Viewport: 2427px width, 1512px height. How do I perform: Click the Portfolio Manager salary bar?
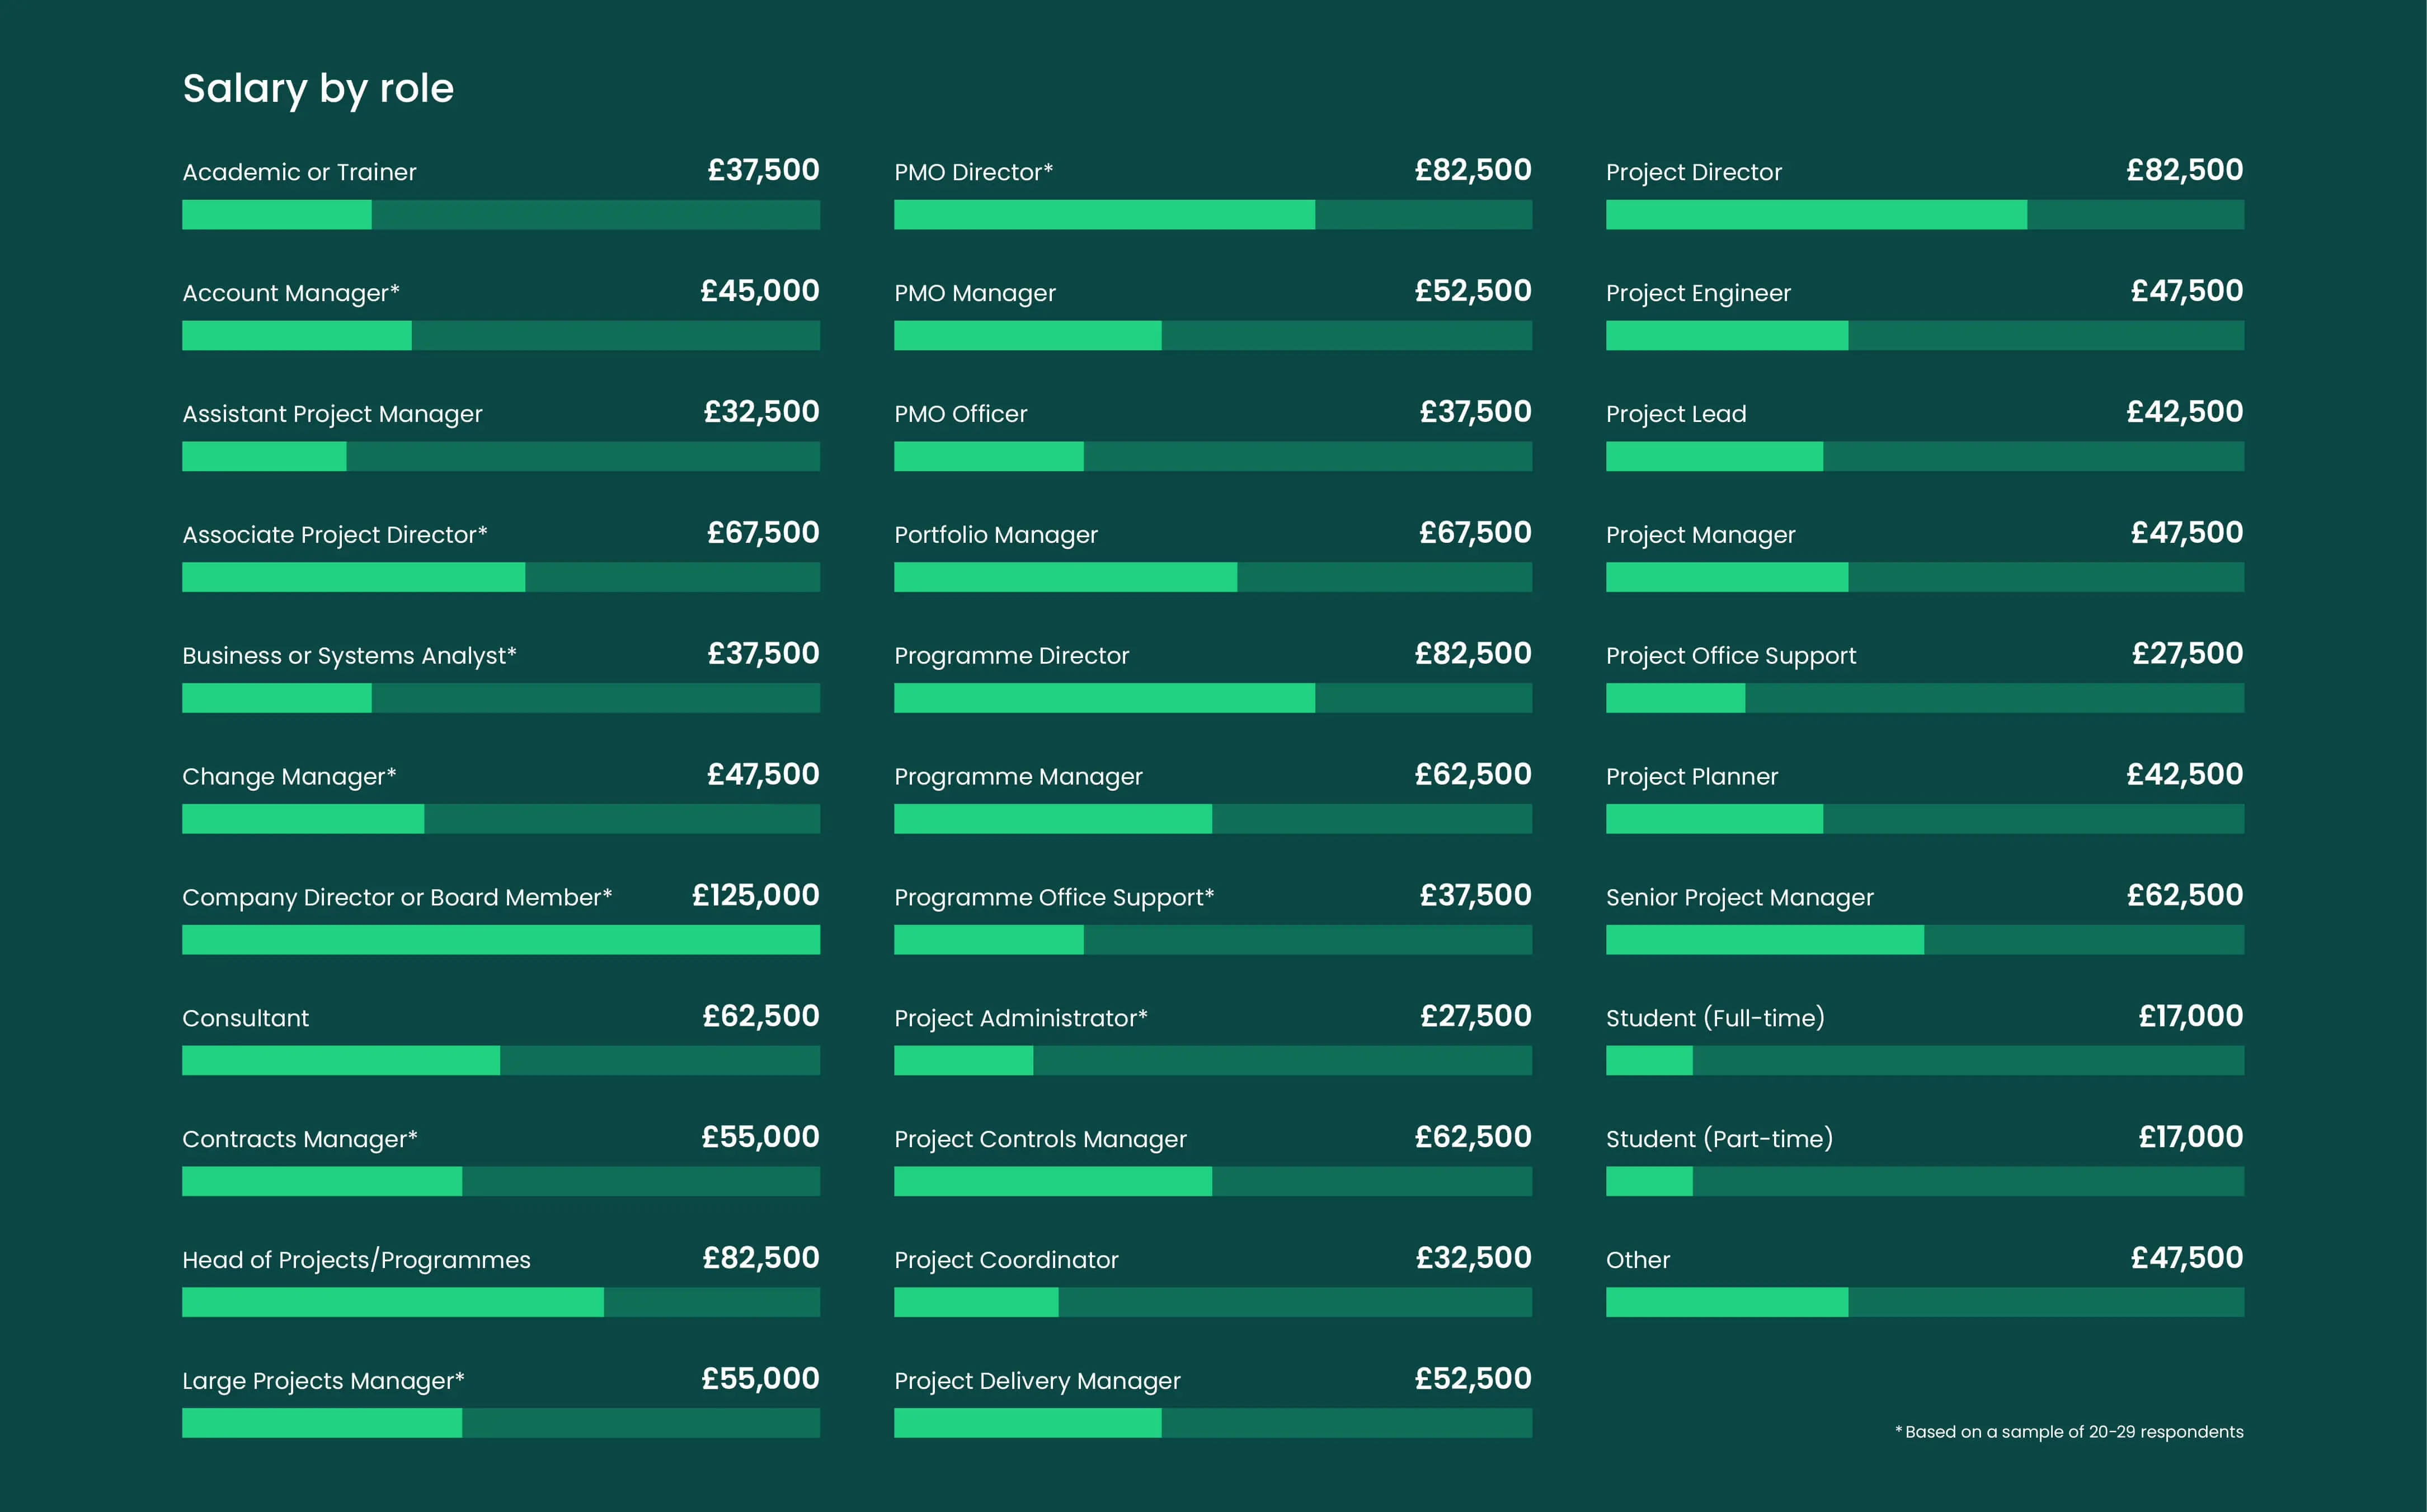tap(1212, 577)
